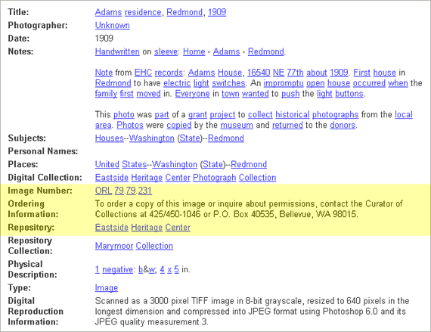This screenshot has width=431, height=332.
Task: Follow the 'photographs' link in Notes
Action: (x=335, y=114)
